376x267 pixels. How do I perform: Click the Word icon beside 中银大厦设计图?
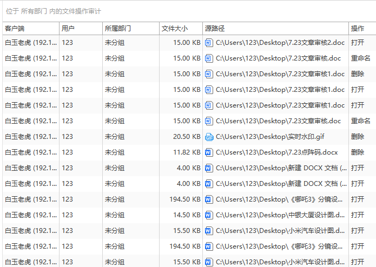point(209,215)
